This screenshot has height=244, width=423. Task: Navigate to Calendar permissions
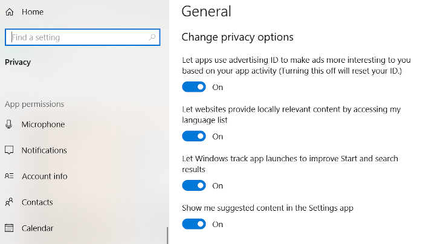(x=37, y=228)
